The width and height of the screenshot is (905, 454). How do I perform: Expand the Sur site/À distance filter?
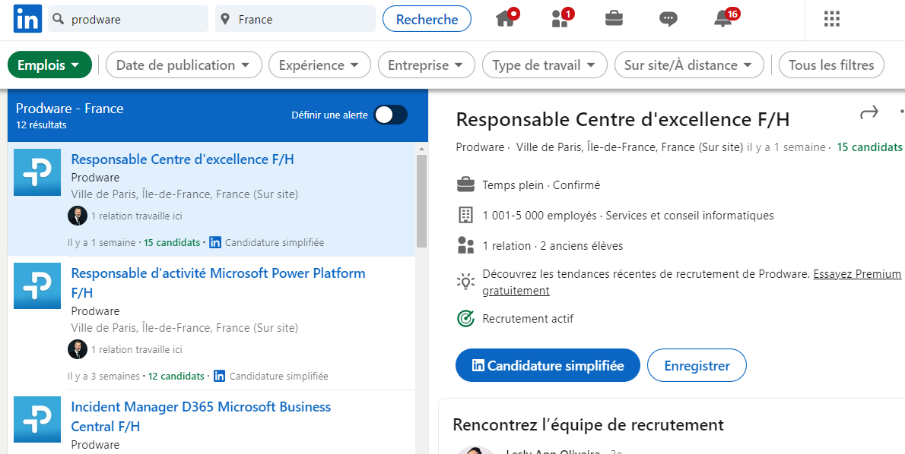click(x=689, y=65)
